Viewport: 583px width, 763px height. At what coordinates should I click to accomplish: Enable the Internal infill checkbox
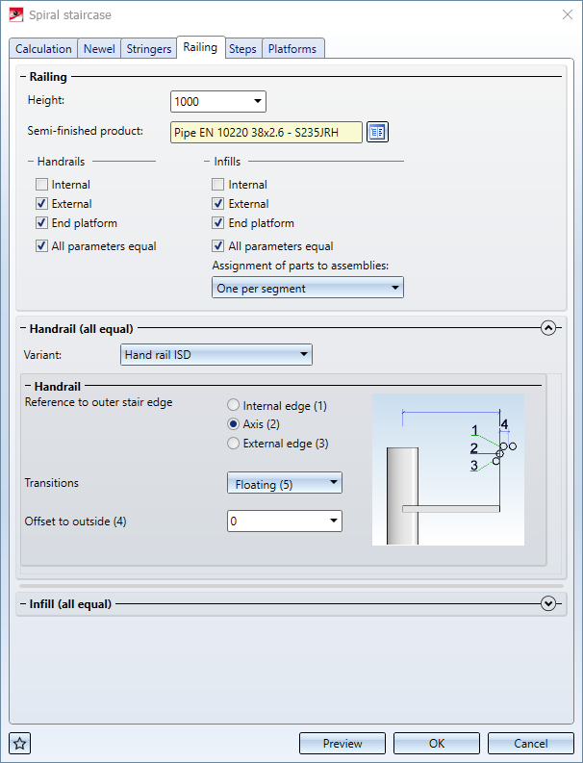click(218, 185)
